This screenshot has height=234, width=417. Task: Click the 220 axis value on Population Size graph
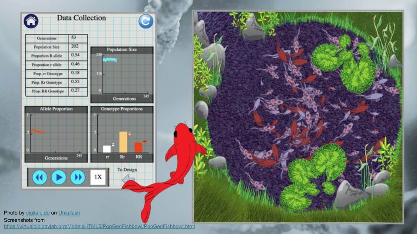99,55
